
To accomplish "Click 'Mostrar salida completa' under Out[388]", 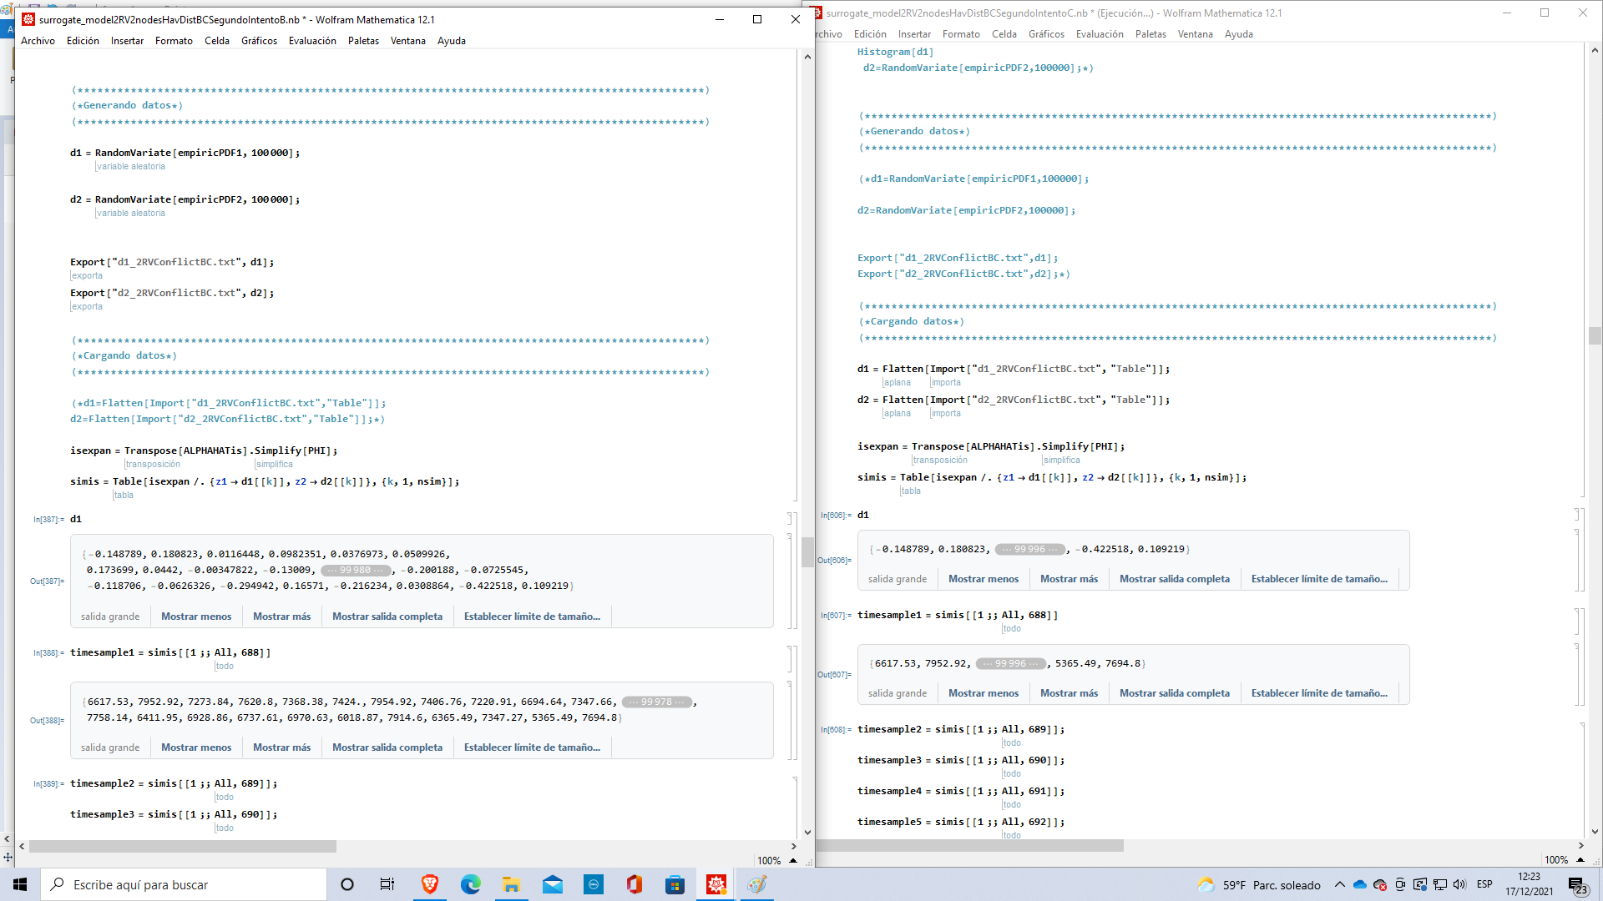I will (387, 747).
